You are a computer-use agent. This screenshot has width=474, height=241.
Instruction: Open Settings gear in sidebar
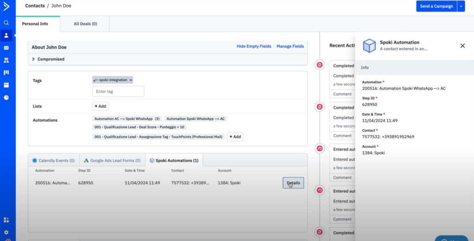pos(6,232)
